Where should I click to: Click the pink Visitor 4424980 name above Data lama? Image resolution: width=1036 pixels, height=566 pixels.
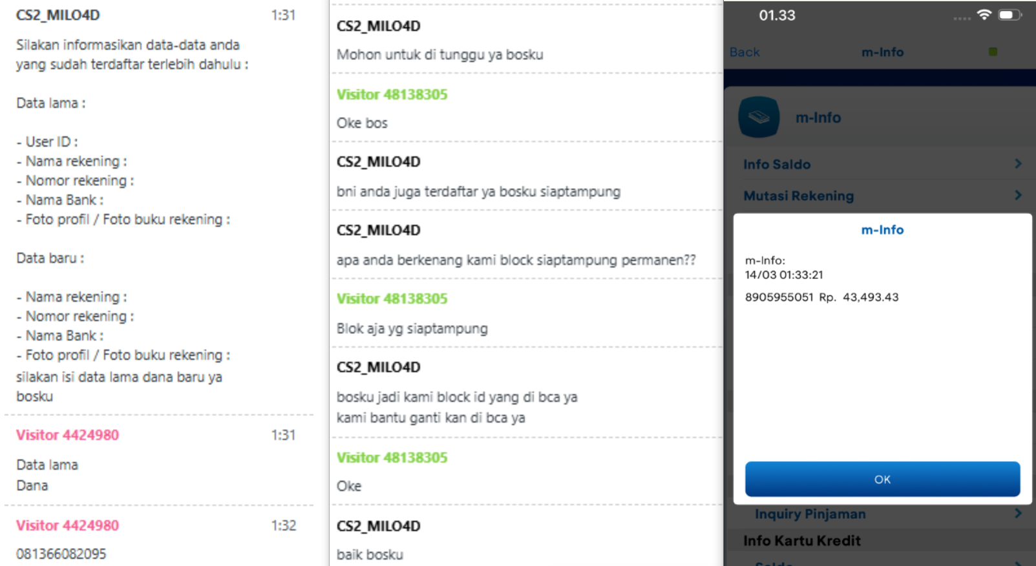[x=67, y=435]
